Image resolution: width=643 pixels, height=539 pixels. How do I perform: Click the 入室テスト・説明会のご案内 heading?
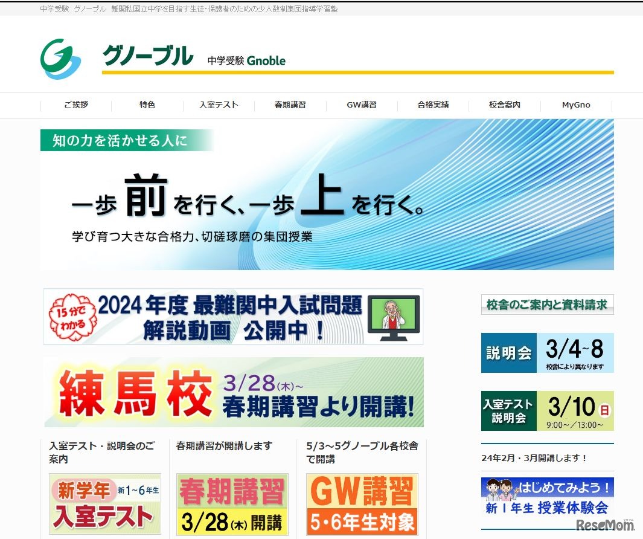pos(101,452)
